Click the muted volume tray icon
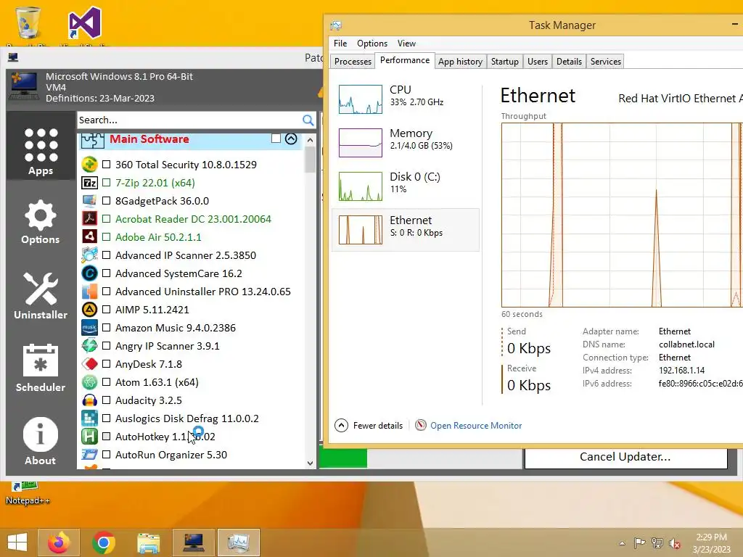Screen dimensions: 743x557 (674, 543)
